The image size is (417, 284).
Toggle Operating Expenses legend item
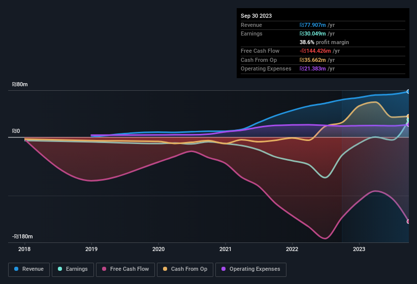pyautogui.click(x=251, y=269)
